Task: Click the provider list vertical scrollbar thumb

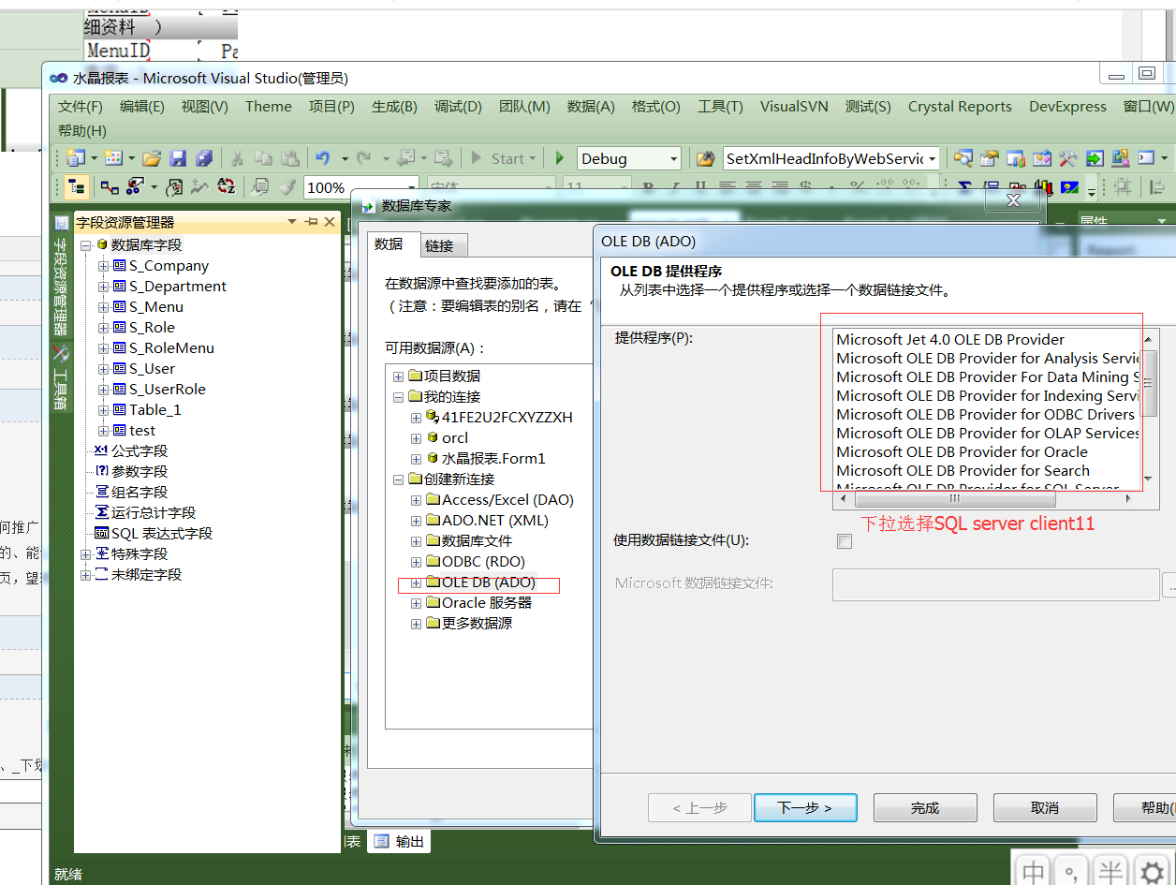Action: (x=1150, y=382)
